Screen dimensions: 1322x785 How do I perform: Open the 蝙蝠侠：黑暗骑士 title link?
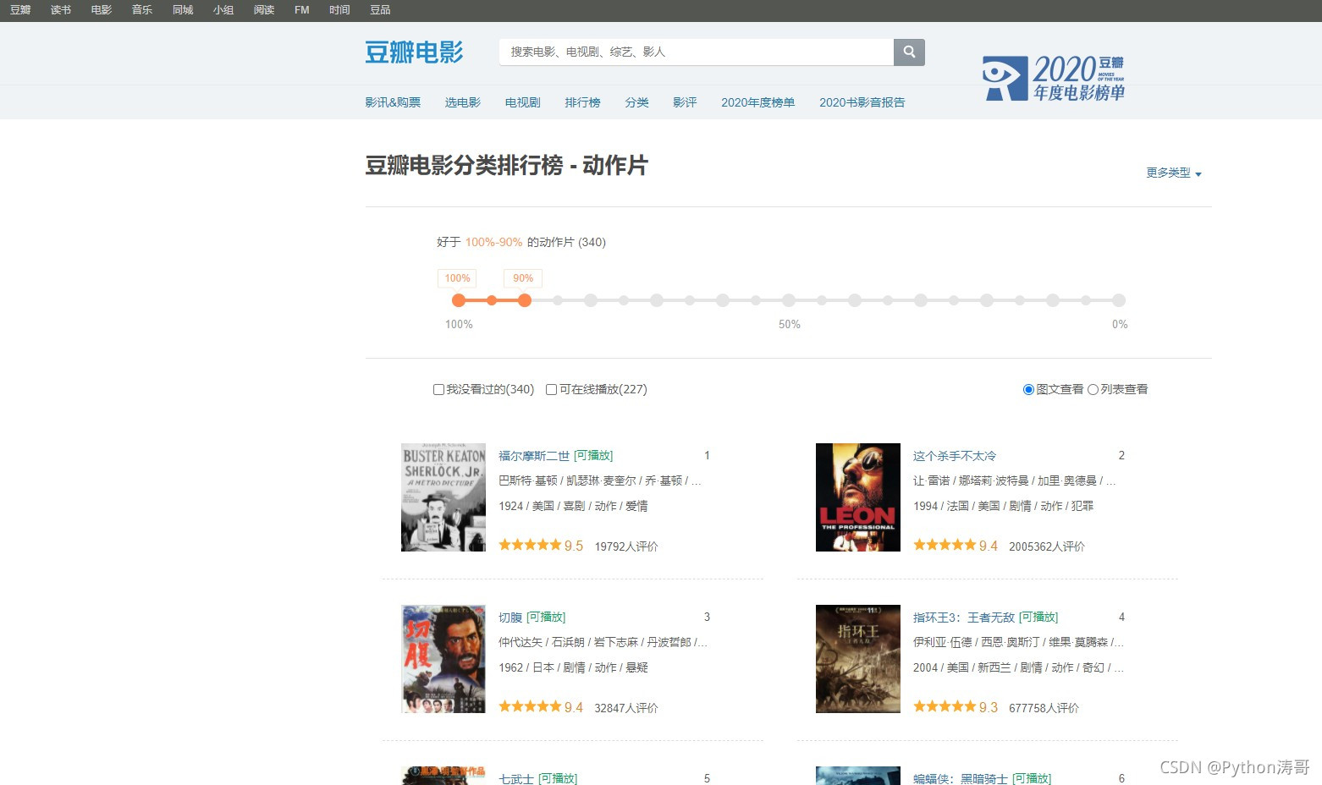tap(961, 778)
